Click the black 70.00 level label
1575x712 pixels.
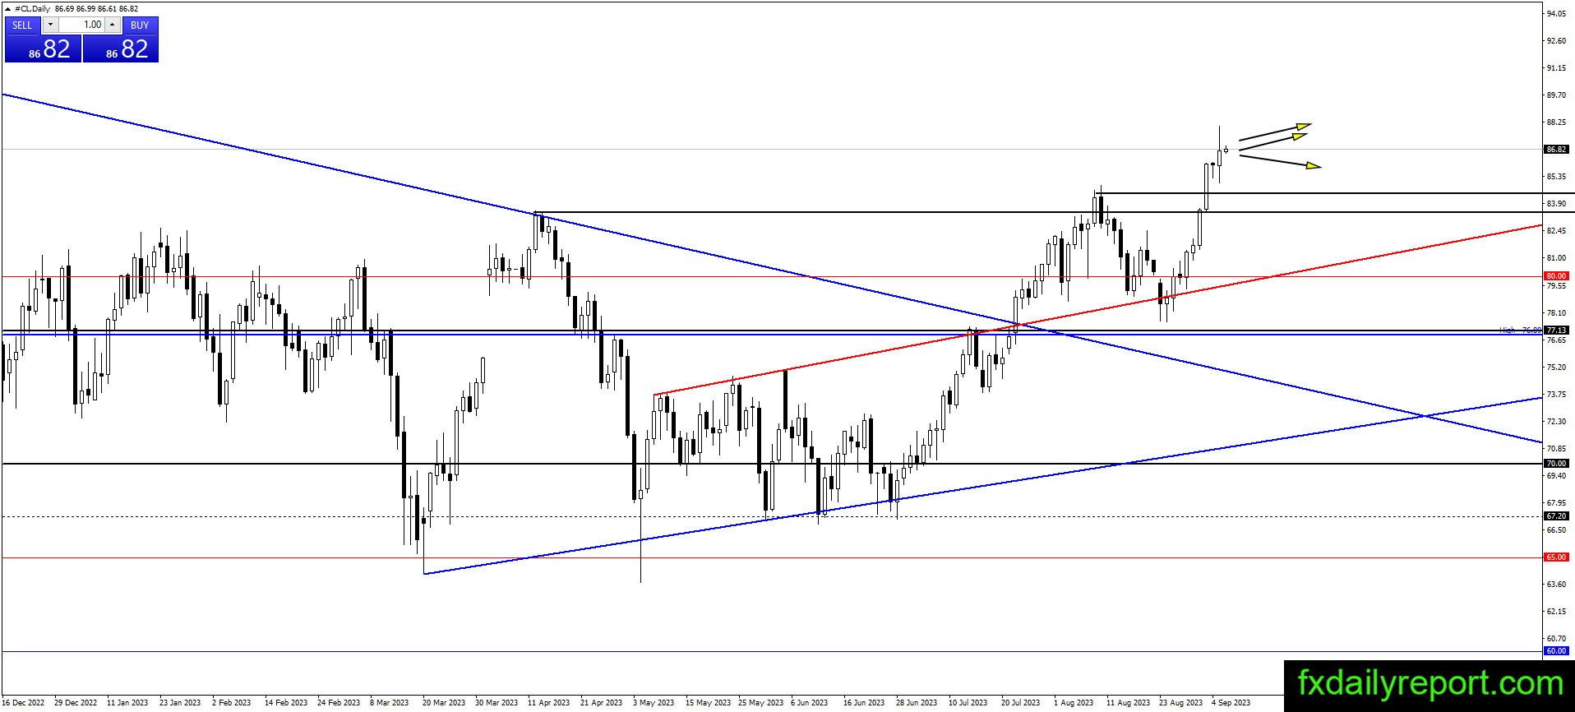(x=1556, y=464)
